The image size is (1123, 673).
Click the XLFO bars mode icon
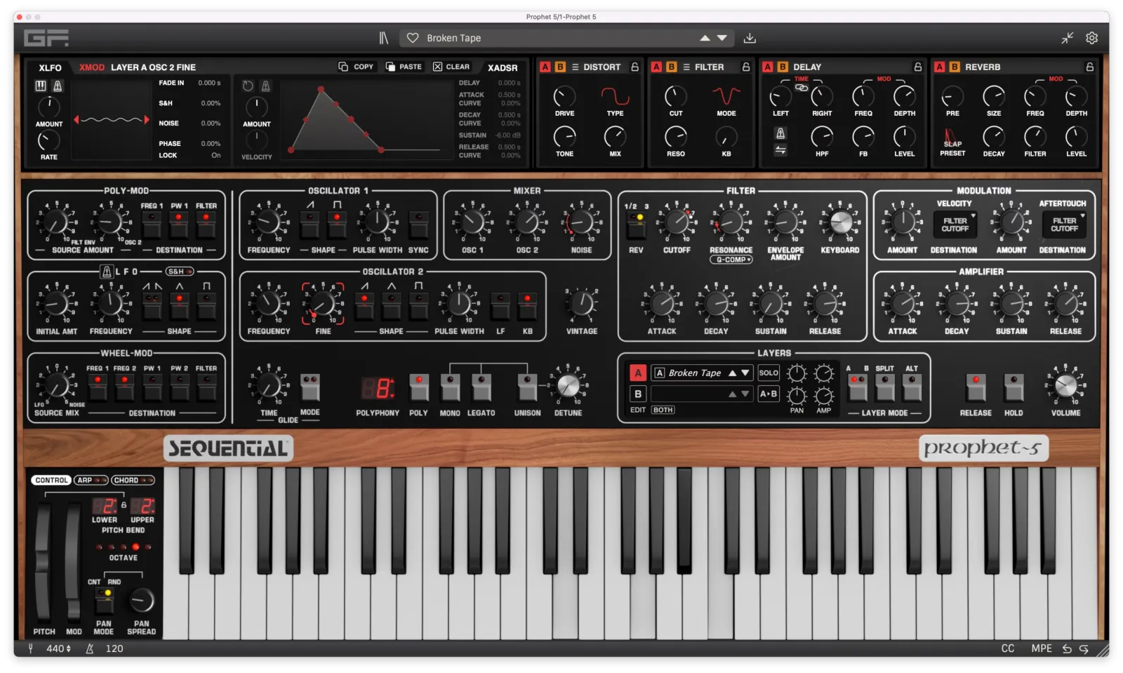(41, 86)
